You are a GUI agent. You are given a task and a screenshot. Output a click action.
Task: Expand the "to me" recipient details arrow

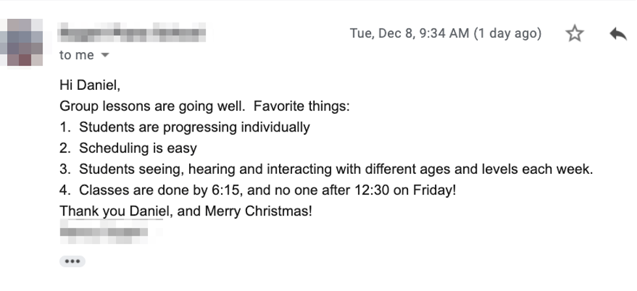pos(106,56)
